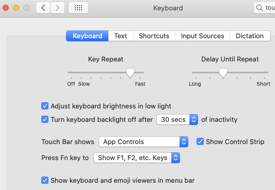Close the Keyboard preferences window
The image size is (275, 190).
tap(6, 8)
